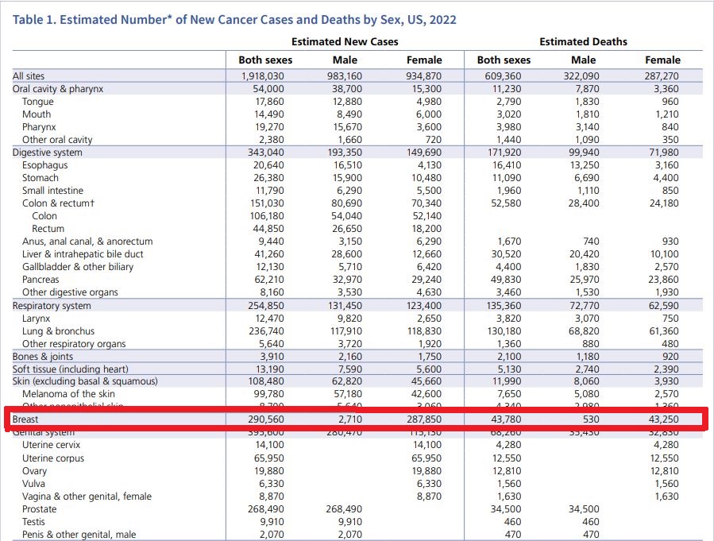This screenshot has width=714, height=541.
Task: Click the Table 1 title heading
Action: [234, 19]
